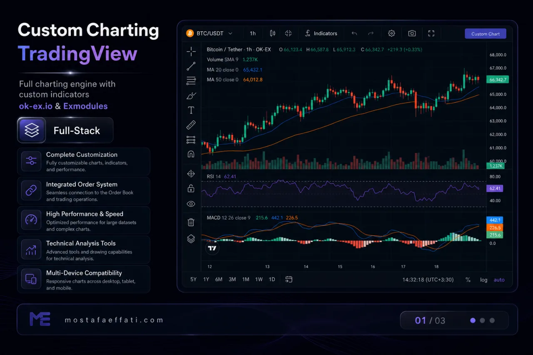Select the Text annotation tool
This screenshot has width=533, height=355.
[x=191, y=110]
